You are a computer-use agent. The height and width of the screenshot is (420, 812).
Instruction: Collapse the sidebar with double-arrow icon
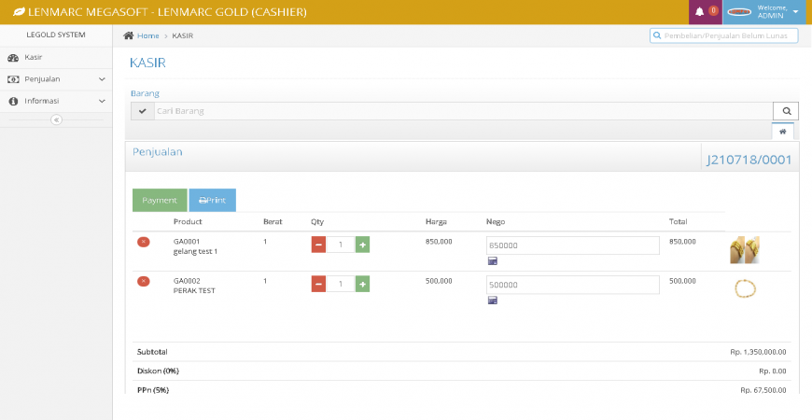point(56,120)
